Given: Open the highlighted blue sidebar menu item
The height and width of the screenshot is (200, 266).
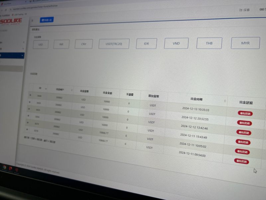Looking at the screenshot, I should (12, 55).
